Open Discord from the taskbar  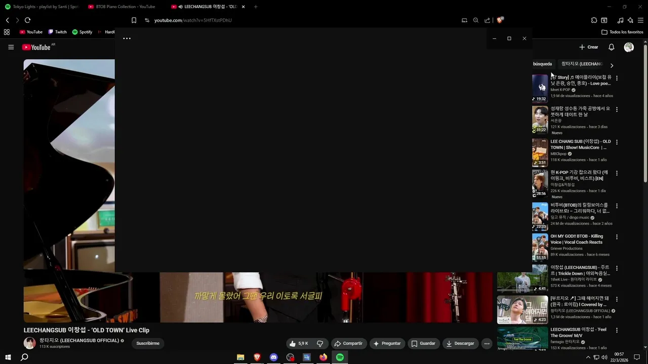273,357
